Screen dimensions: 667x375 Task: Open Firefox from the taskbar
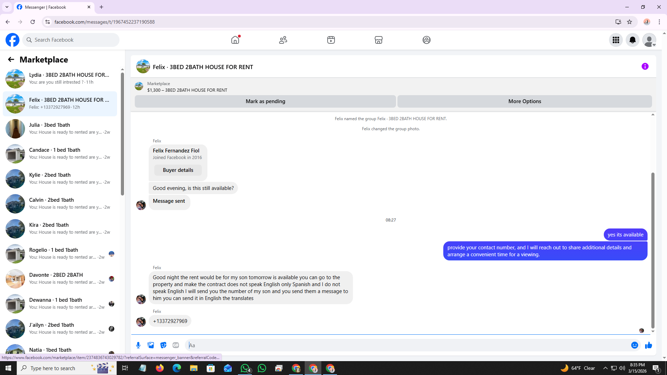click(x=160, y=368)
